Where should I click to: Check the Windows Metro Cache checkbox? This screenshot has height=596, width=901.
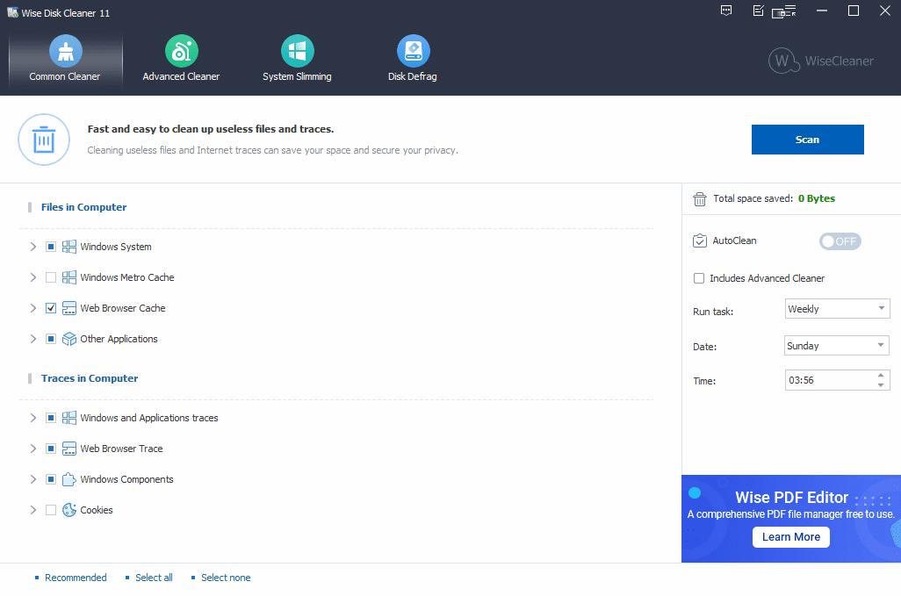point(51,277)
